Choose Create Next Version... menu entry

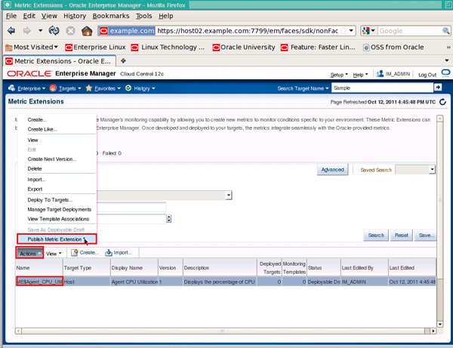[x=52, y=159]
